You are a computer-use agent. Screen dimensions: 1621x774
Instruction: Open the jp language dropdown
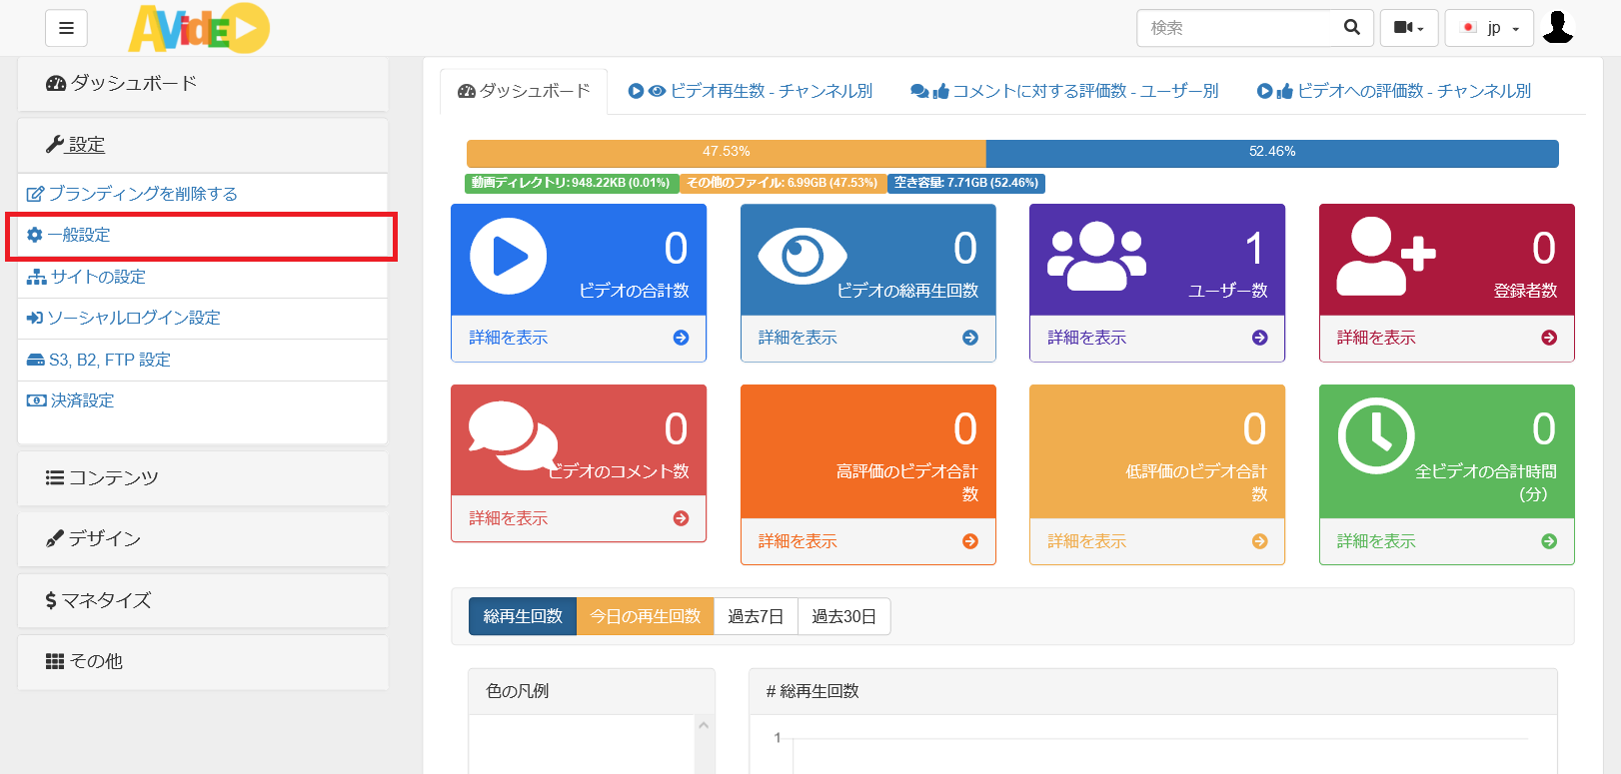coord(1489,28)
